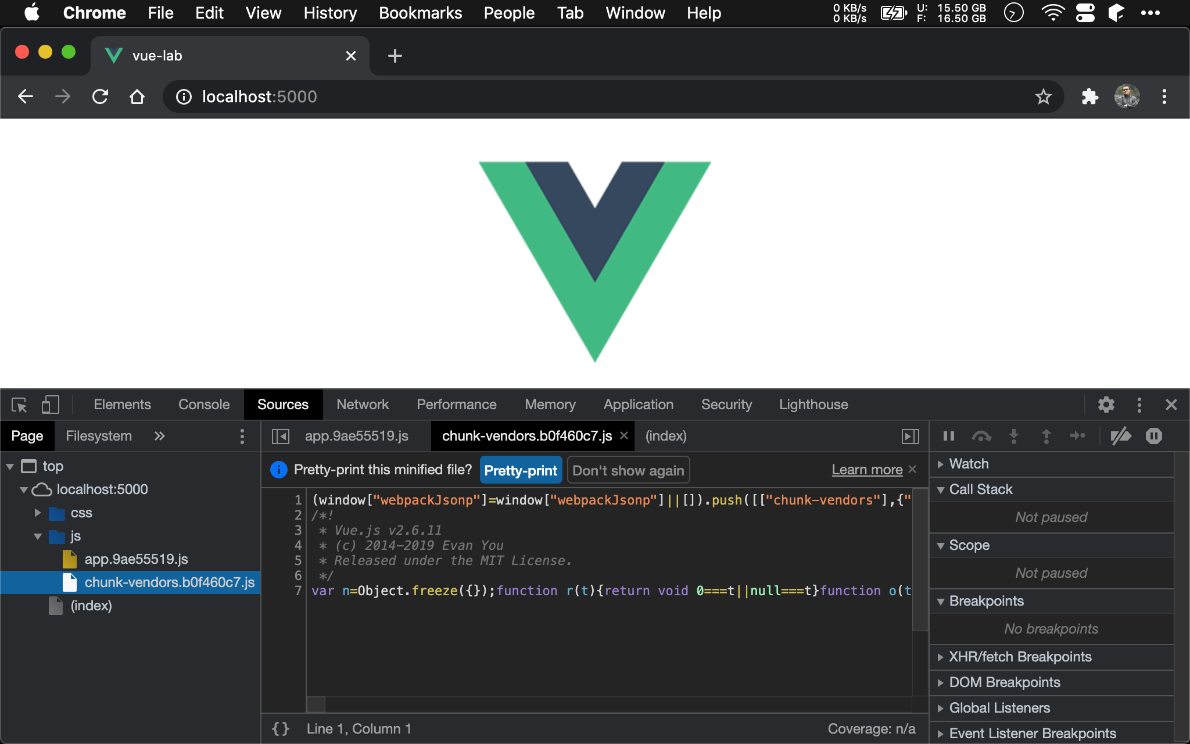Click the step debugger arrow icon

[1078, 436]
